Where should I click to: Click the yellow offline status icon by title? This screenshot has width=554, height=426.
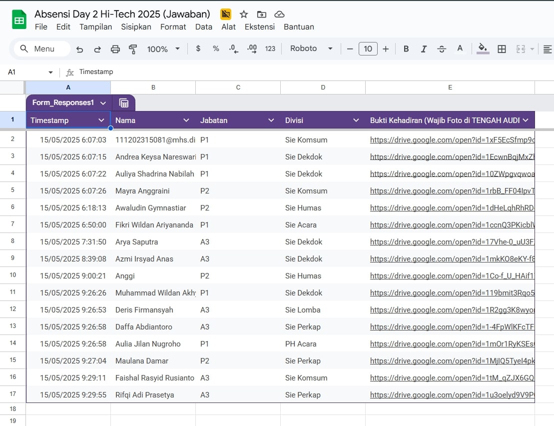pyautogui.click(x=226, y=14)
